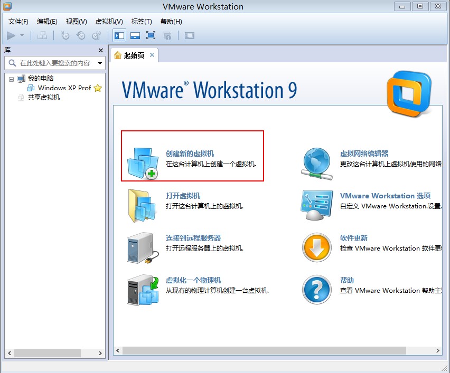The width and height of the screenshot is (450, 373).
Task: Open the 视图(V) menu
Action: [77, 22]
